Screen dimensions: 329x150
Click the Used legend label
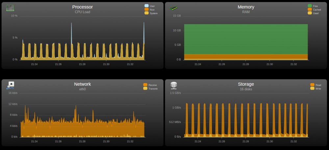pos(316,13)
